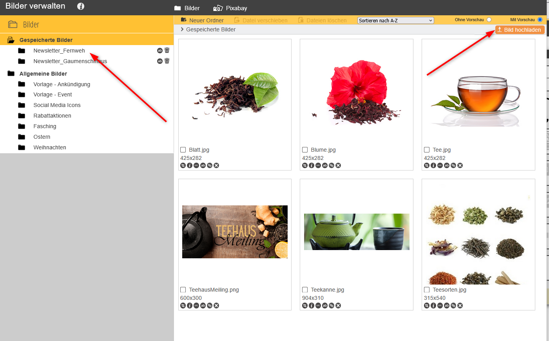Rename TeehausMeiling.png via its ab icon
This screenshot has width=549, height=341.
point(203,305)
